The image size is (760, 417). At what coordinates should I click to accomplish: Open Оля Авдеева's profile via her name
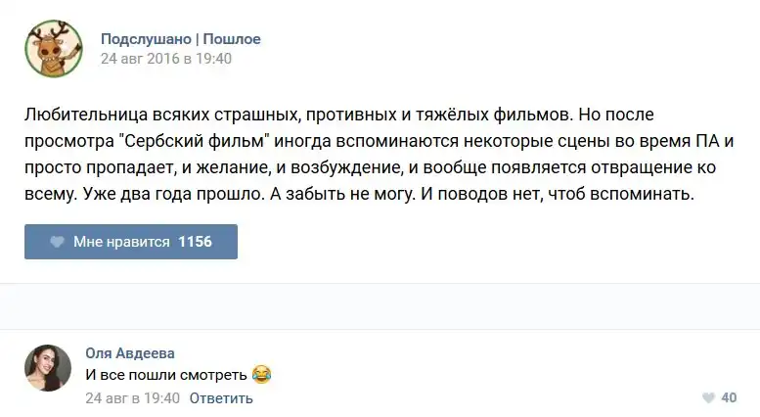(x=130, y=353)
